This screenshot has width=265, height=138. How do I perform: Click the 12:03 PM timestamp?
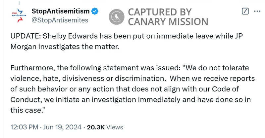(x=24, y=127)
